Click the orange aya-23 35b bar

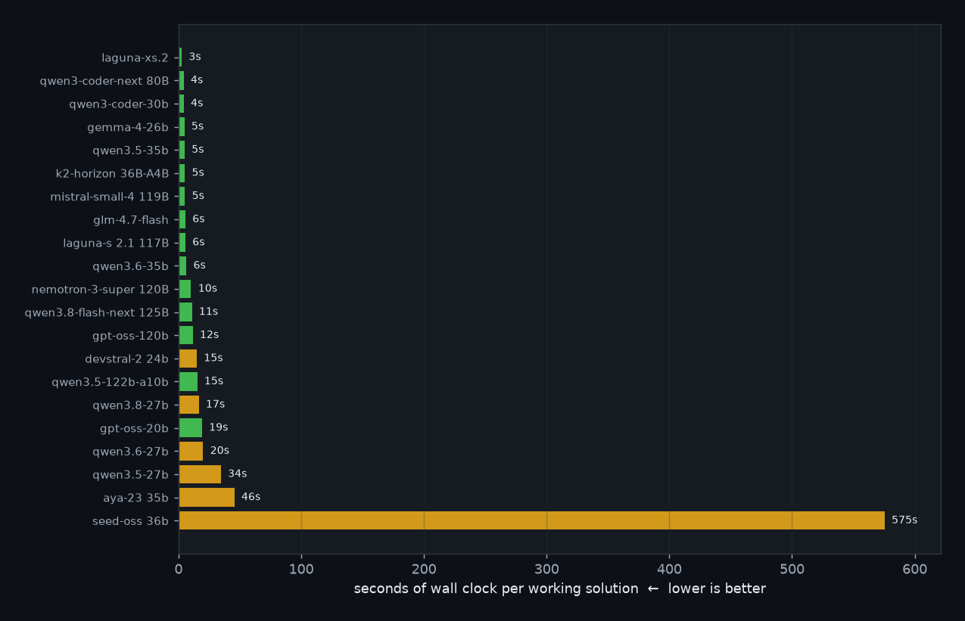[x=207, y=497]
